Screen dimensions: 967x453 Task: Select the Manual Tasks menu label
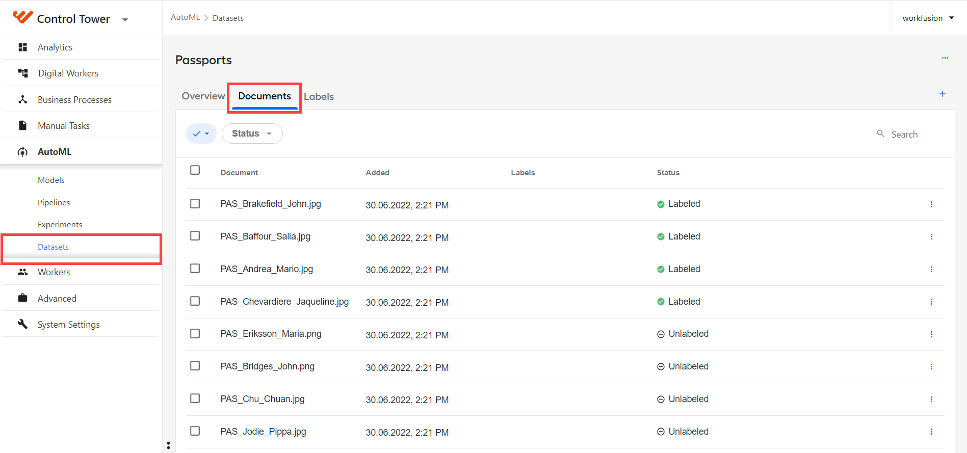(x=64, y=126)
